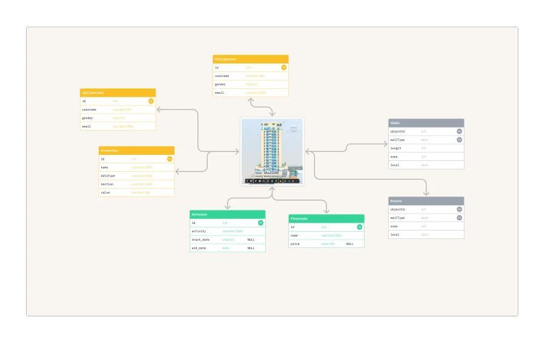Click the key badge on objTypeColor id row
Screen dimensions: 545x343
(151, 101)
